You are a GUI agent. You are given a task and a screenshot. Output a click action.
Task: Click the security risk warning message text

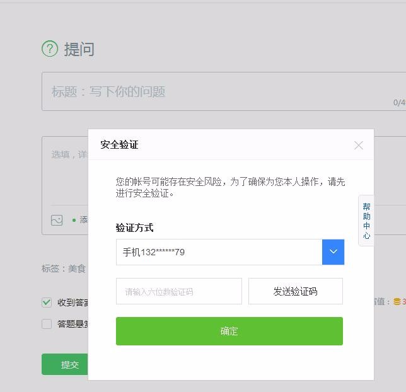[x=230, y=187]
